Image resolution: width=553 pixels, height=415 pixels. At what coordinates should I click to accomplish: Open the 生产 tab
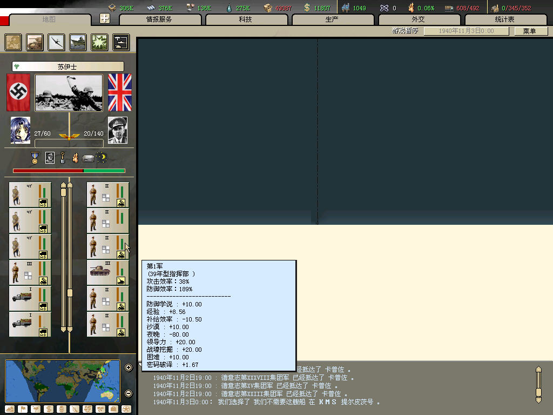point(333,19)
